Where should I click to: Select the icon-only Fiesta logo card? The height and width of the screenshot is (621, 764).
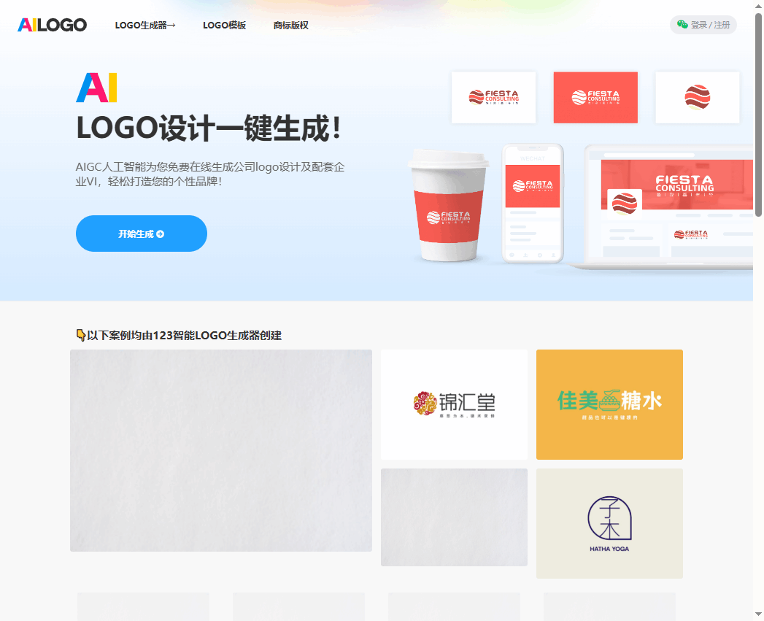coord(697,97)
